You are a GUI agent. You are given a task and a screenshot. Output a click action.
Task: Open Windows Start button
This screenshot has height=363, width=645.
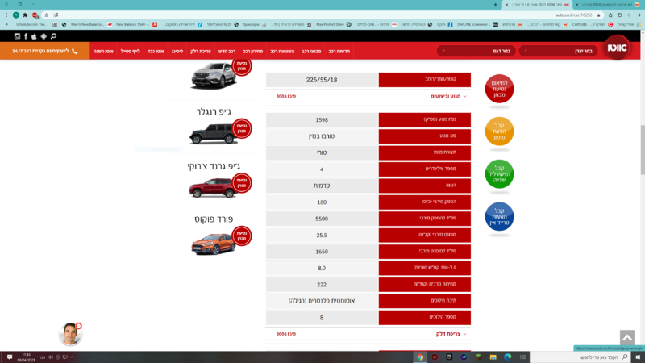point(638,357)
